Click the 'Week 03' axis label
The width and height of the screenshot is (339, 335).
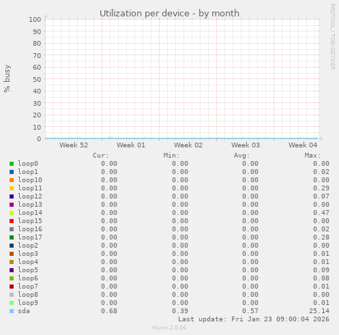(x=246, y=145)
